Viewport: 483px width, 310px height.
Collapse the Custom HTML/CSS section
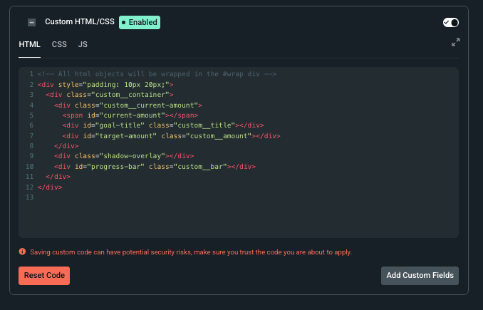point(31,22)
